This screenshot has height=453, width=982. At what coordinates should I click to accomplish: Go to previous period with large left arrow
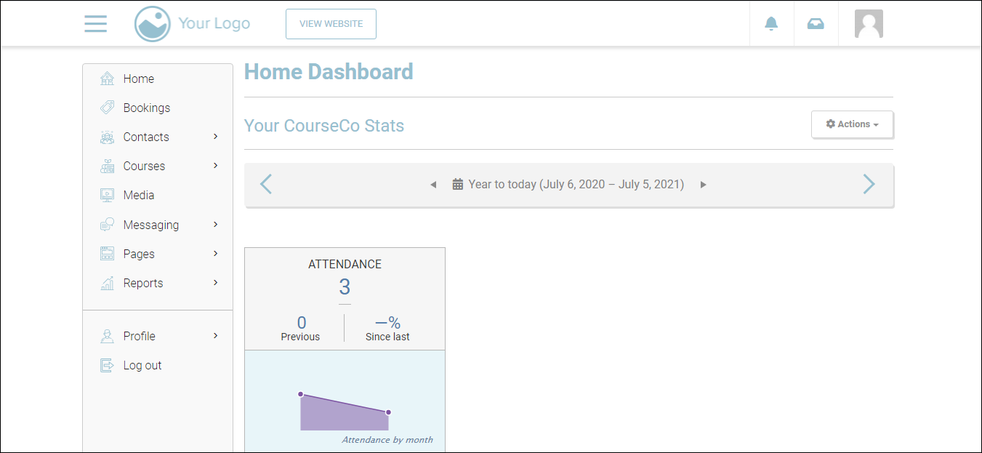tap(266, 185)
